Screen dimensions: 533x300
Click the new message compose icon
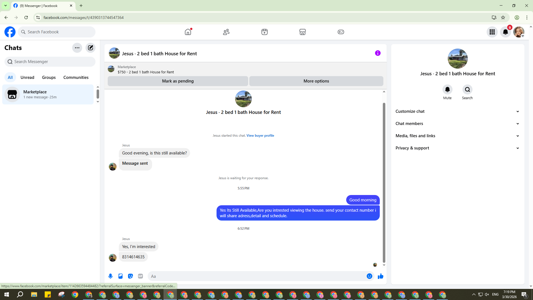[x=90, y=48]
